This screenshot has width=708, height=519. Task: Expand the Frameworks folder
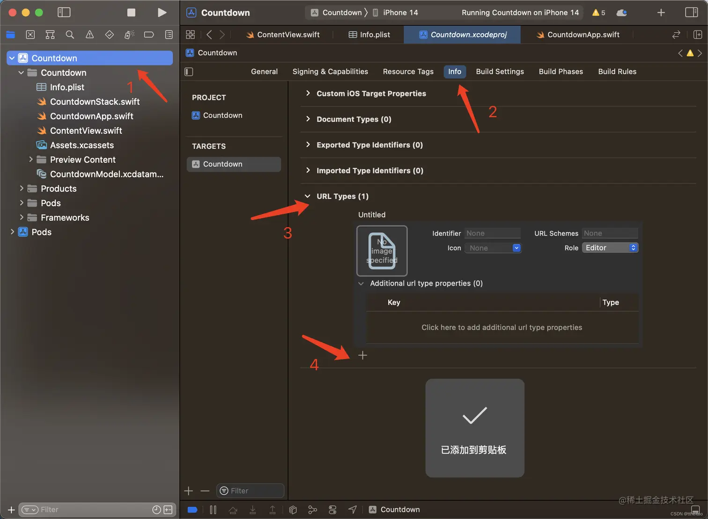click(x=21, y=217)
